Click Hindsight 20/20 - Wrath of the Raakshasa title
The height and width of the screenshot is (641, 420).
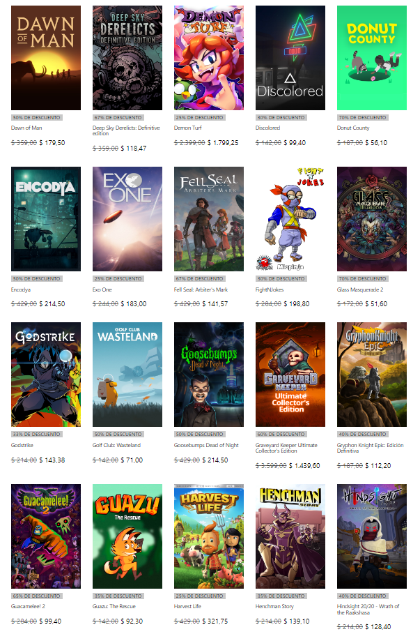pos(368,610)
